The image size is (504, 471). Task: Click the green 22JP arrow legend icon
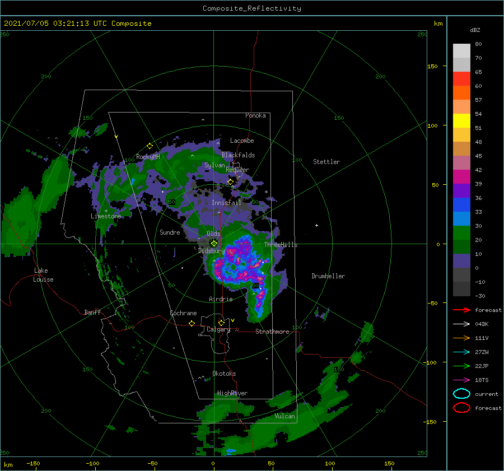[x=461, y=366]
